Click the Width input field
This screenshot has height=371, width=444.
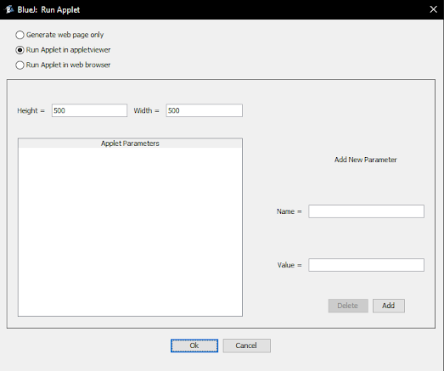tap(204, 110)
